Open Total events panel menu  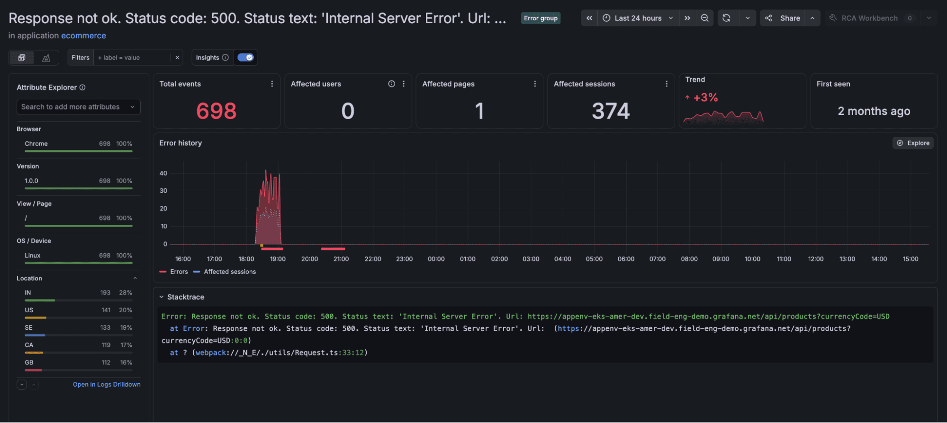point(272,84)
